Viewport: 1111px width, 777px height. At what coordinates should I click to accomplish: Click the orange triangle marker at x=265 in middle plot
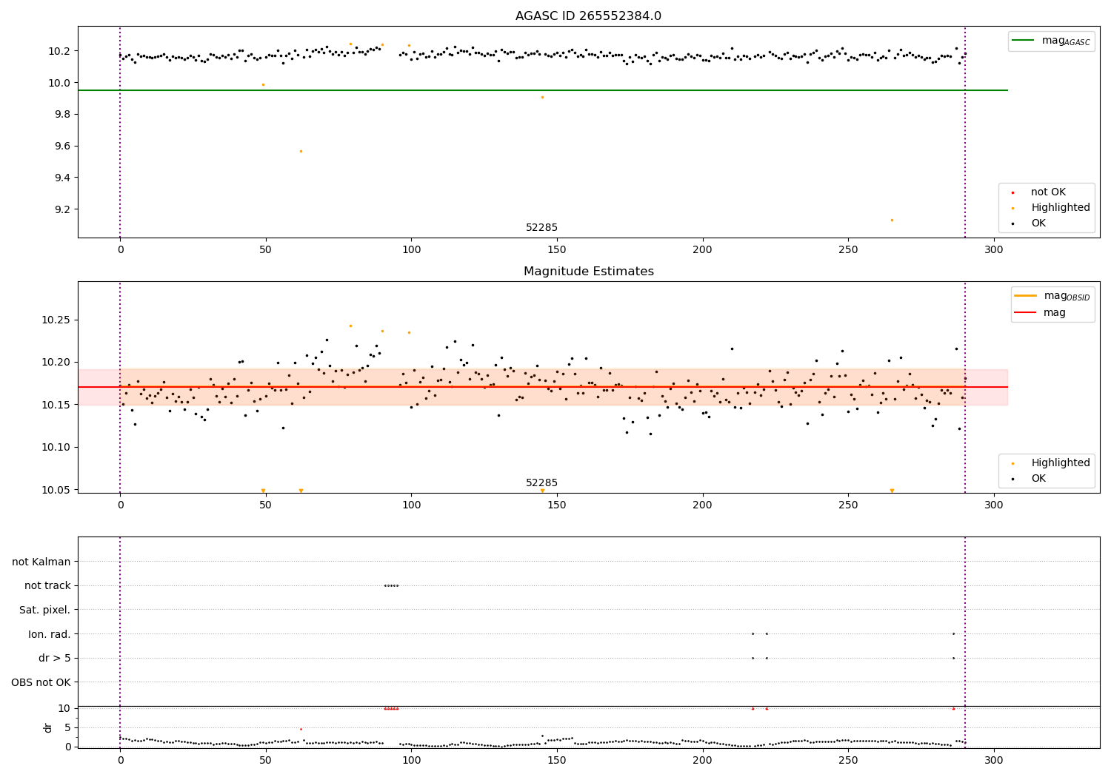tap(892, 491)
